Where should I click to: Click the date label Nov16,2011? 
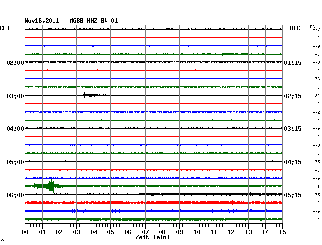click(x=42, y=21)
